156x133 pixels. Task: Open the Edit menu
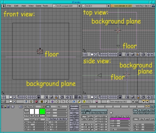[16, 6]
